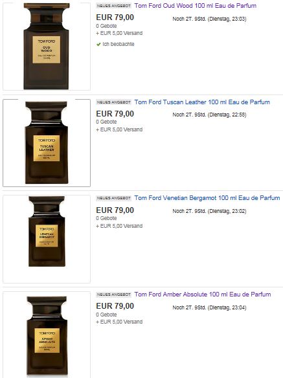
Task: Click the EUR 79,00 price of Oud Wood
Action: [115, 17]
